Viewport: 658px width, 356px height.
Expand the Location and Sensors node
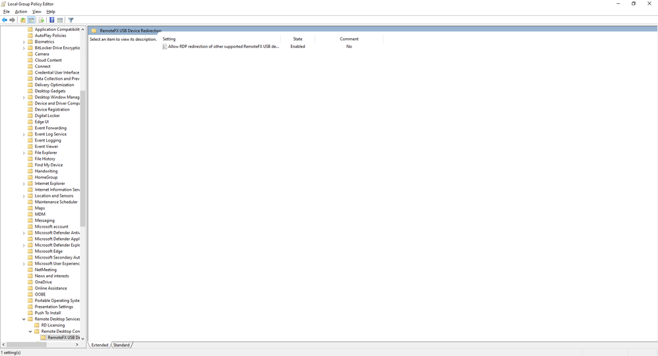(x=24, y=196)
